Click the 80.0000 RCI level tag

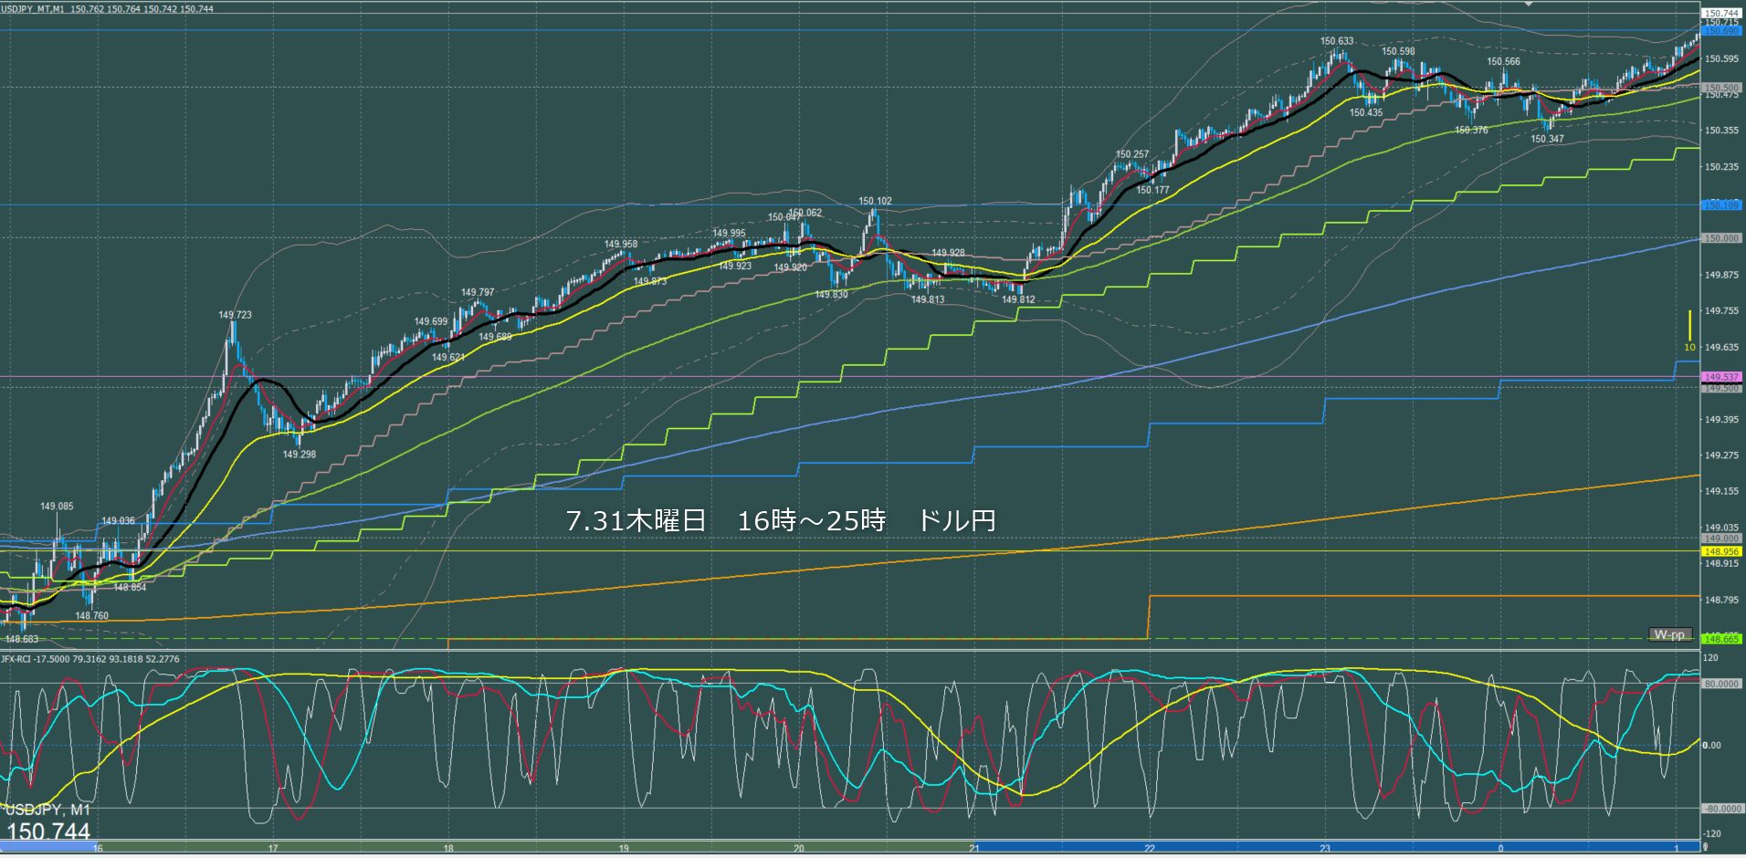tap(1722, 684)
